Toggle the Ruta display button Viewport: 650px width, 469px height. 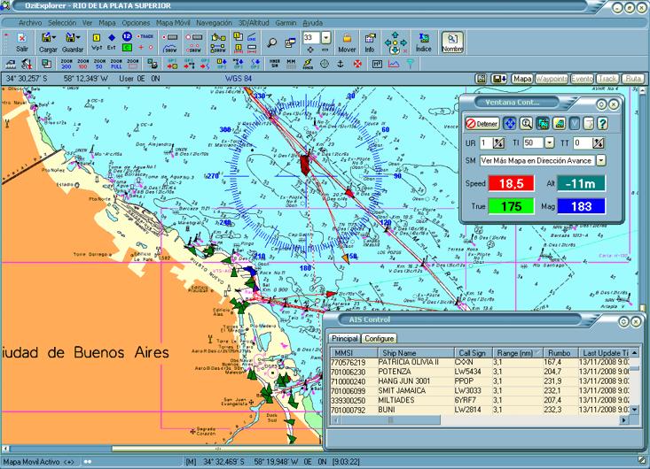(x=633, y=79)
